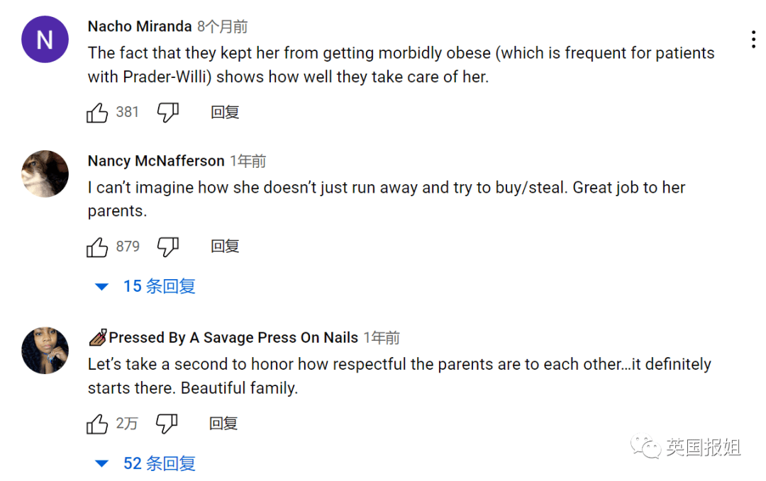
Task: Like the Pressed By A Savage comment
Action: (97, 424)
